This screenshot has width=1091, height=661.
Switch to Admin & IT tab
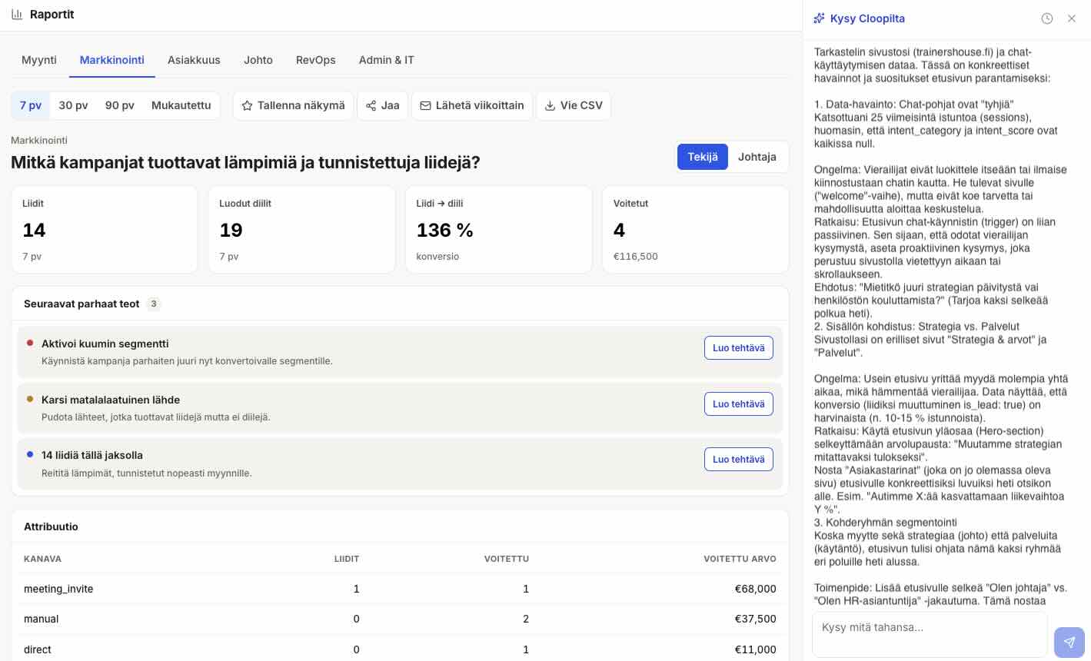pos(387,60)
